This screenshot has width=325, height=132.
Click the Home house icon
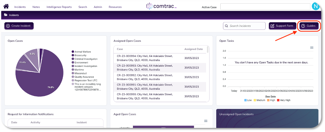click(6, 6)
